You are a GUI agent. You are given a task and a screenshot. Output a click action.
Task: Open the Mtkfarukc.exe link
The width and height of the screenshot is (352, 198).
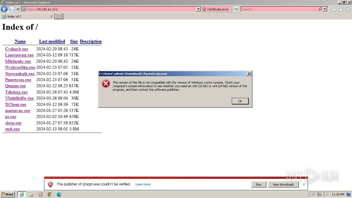18,61
